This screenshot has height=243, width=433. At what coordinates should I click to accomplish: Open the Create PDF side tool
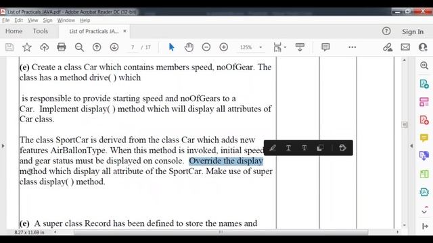point(424,120)
